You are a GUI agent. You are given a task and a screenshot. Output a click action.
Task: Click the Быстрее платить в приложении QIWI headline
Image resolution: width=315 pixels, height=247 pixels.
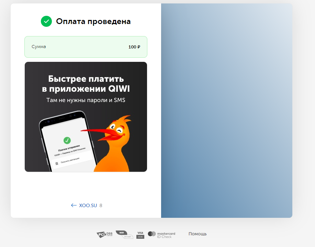pyautogui.click(x=86, y=84)
